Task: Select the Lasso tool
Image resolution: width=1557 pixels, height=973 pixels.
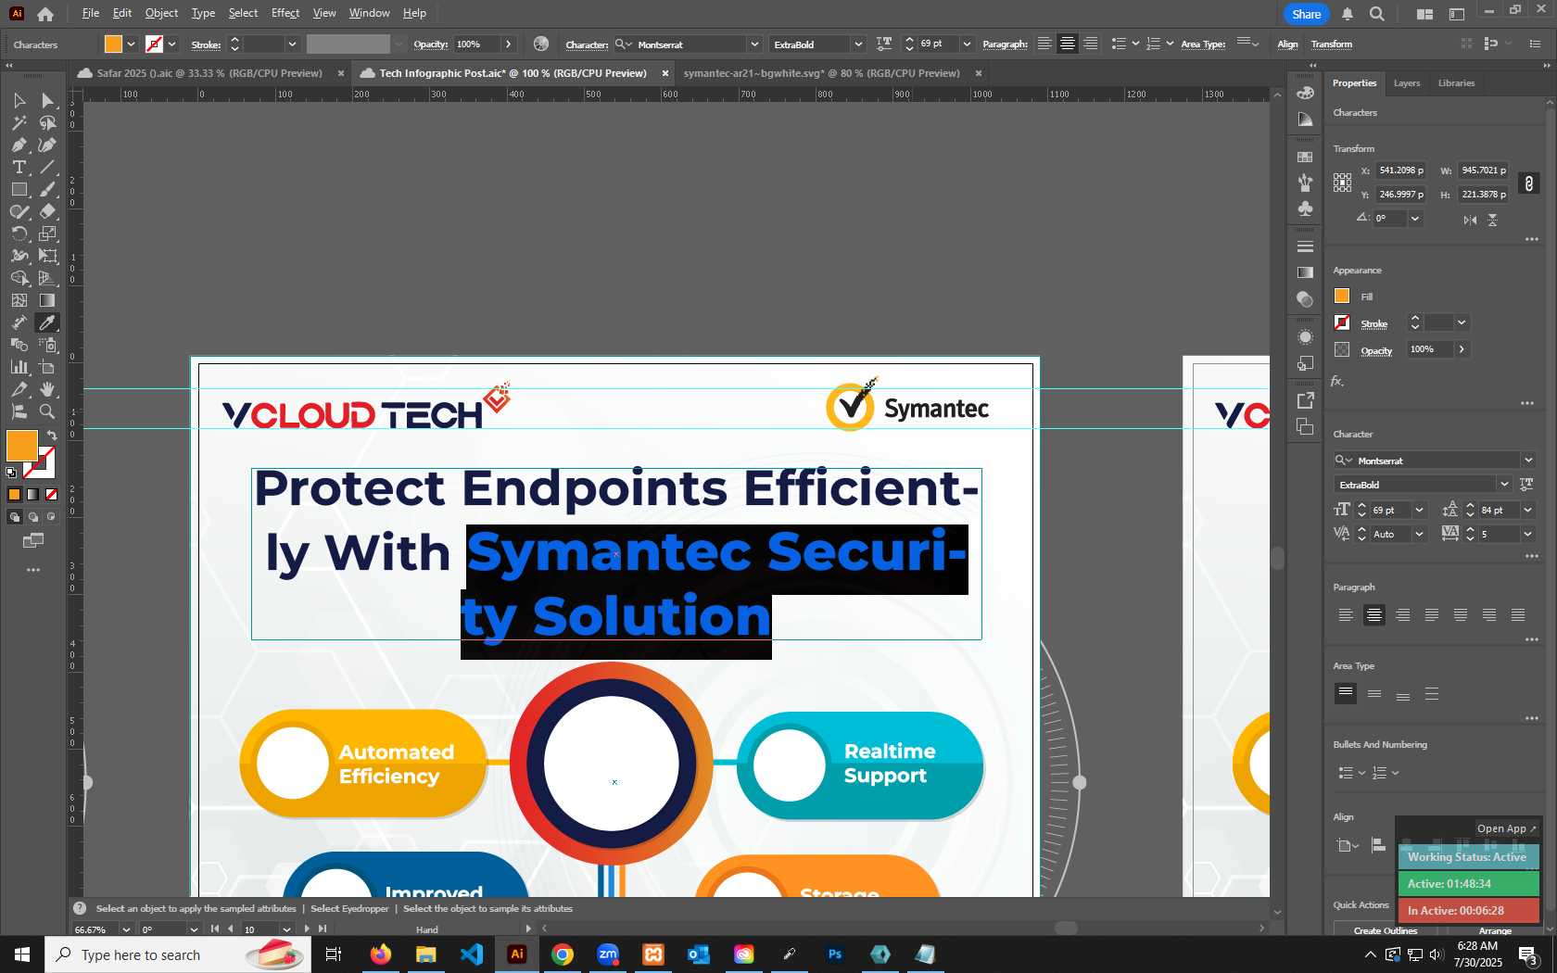Action: [47, 122]
